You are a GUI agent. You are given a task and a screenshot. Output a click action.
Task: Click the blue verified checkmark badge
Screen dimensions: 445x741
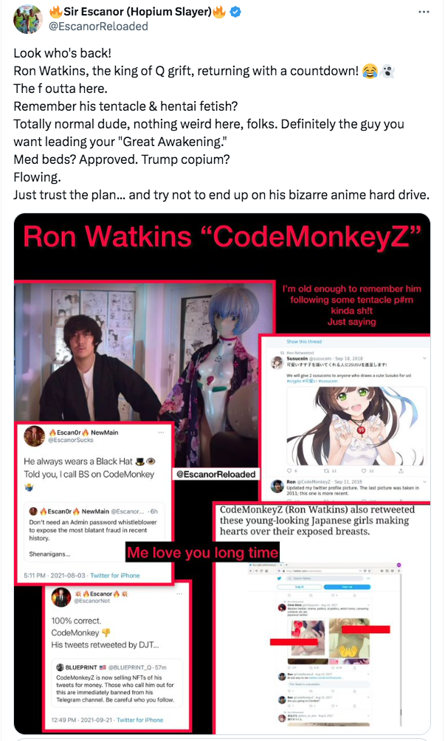tap(235, 12)
